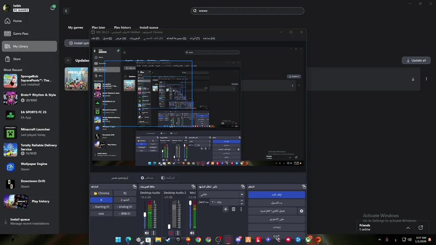Screen dimensions: 436x245
Task: Open Steam from the Windows taskbar
Action: coord(168,240)
